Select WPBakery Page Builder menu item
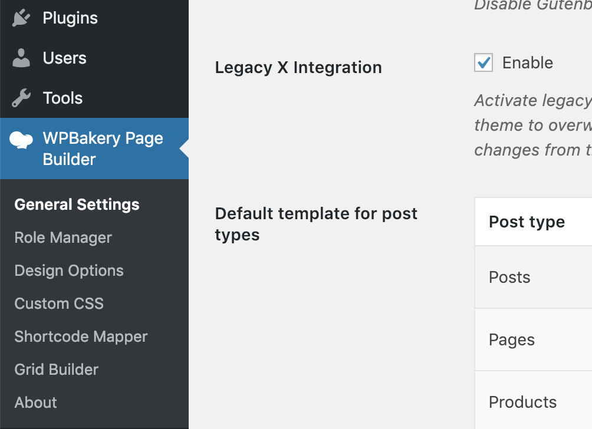592x429 pixels. [94, 148]
